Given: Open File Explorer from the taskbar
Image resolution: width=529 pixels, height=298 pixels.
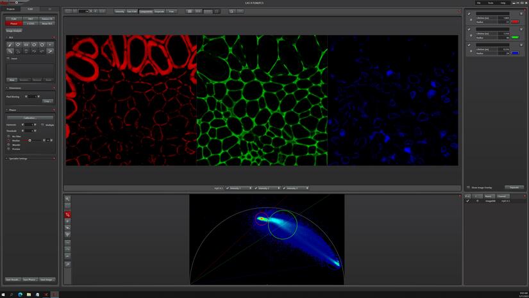Looking at the screenshot, I should [x=29, y=295].
